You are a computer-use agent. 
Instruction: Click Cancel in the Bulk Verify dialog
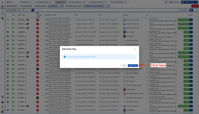[124, 66]
